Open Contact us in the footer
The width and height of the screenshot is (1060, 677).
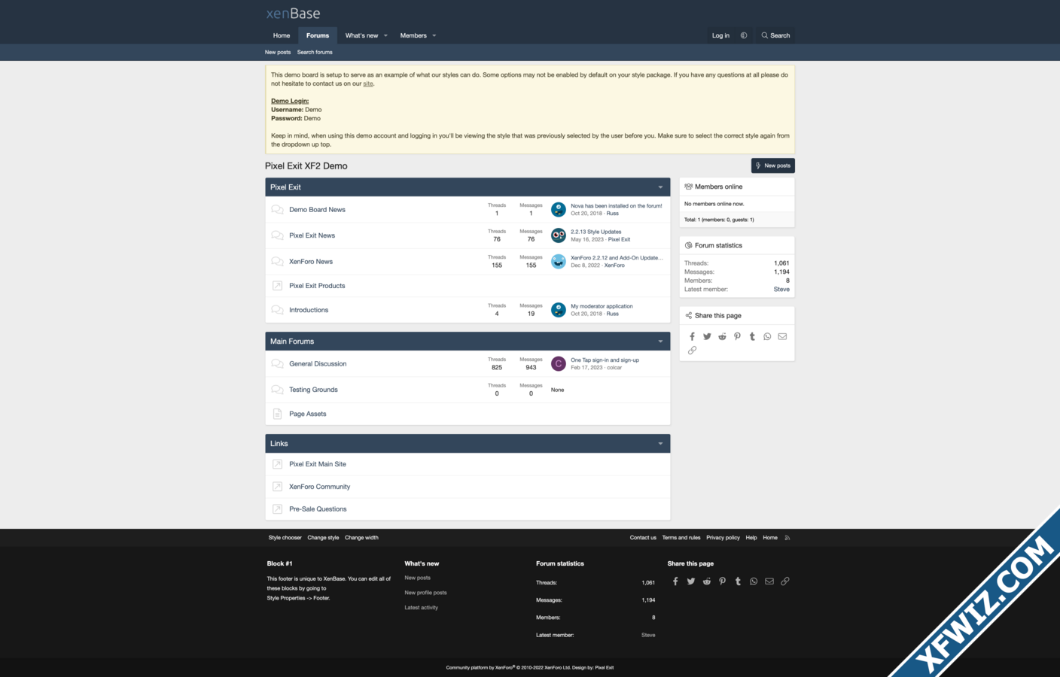tap(643, 538)
